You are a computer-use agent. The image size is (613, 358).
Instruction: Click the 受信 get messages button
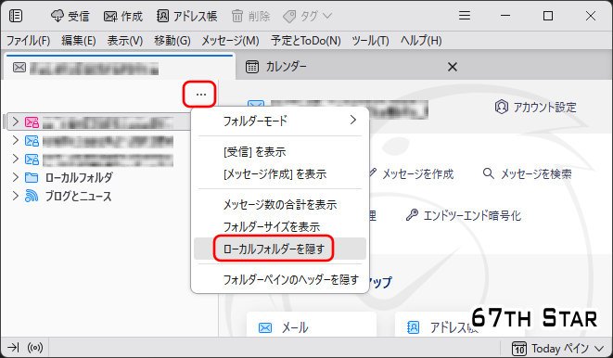click(70, 16)
